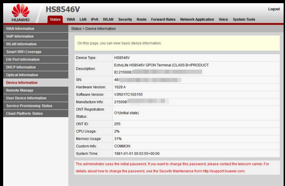This screenshot has height=186, width=285.
Task: Open WAN Information in sidebar
Action: click(36, 29)
